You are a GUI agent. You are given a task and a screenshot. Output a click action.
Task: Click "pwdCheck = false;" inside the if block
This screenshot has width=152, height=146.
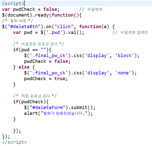(47, 61)
